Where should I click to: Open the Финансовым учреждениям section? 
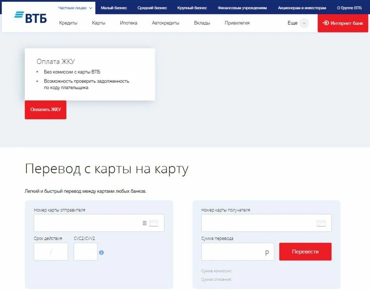click(242, 8)
